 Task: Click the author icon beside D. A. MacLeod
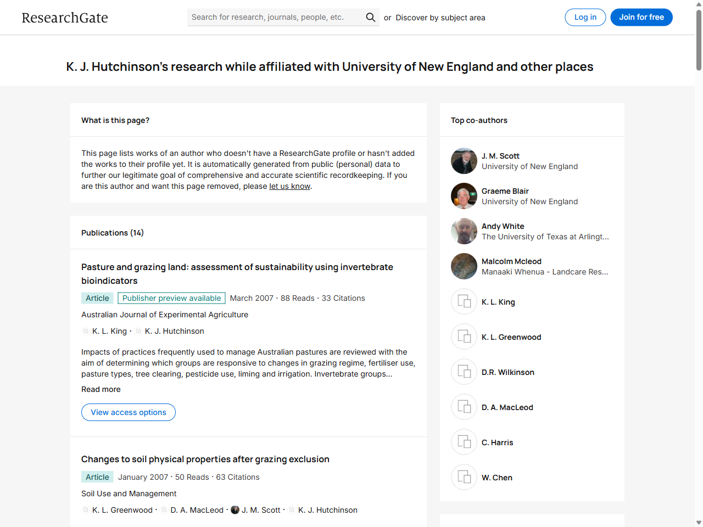click(163, 509)
